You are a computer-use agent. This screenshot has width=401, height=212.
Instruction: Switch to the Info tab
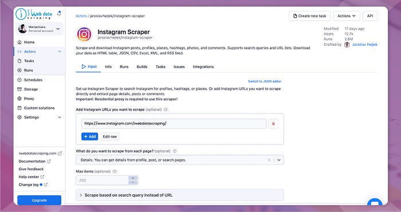[108, 66]
